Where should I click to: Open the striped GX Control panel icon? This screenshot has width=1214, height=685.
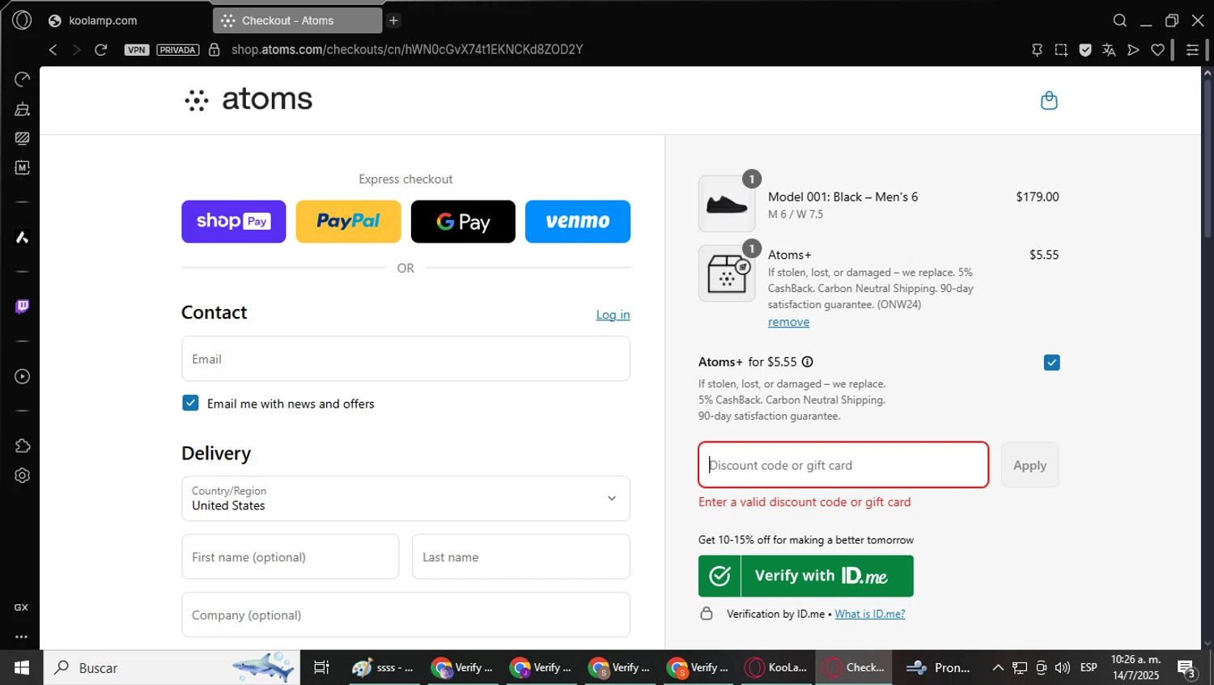point(22,138)
